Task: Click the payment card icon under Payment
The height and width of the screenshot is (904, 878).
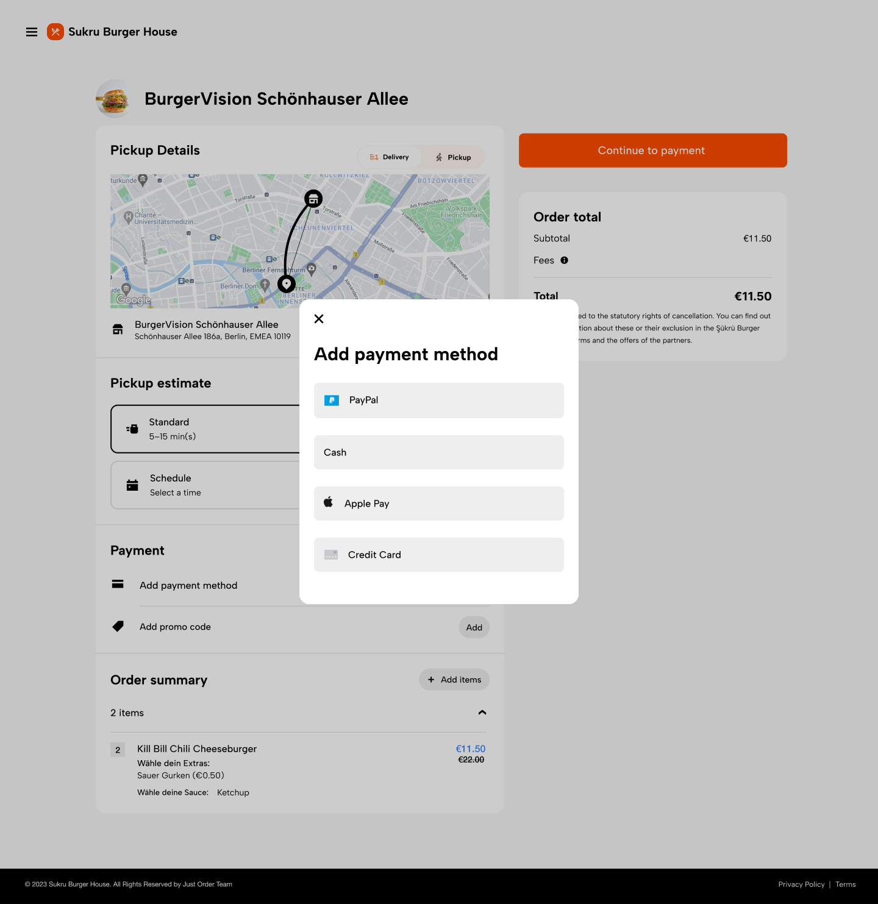Action: [118, 585]
